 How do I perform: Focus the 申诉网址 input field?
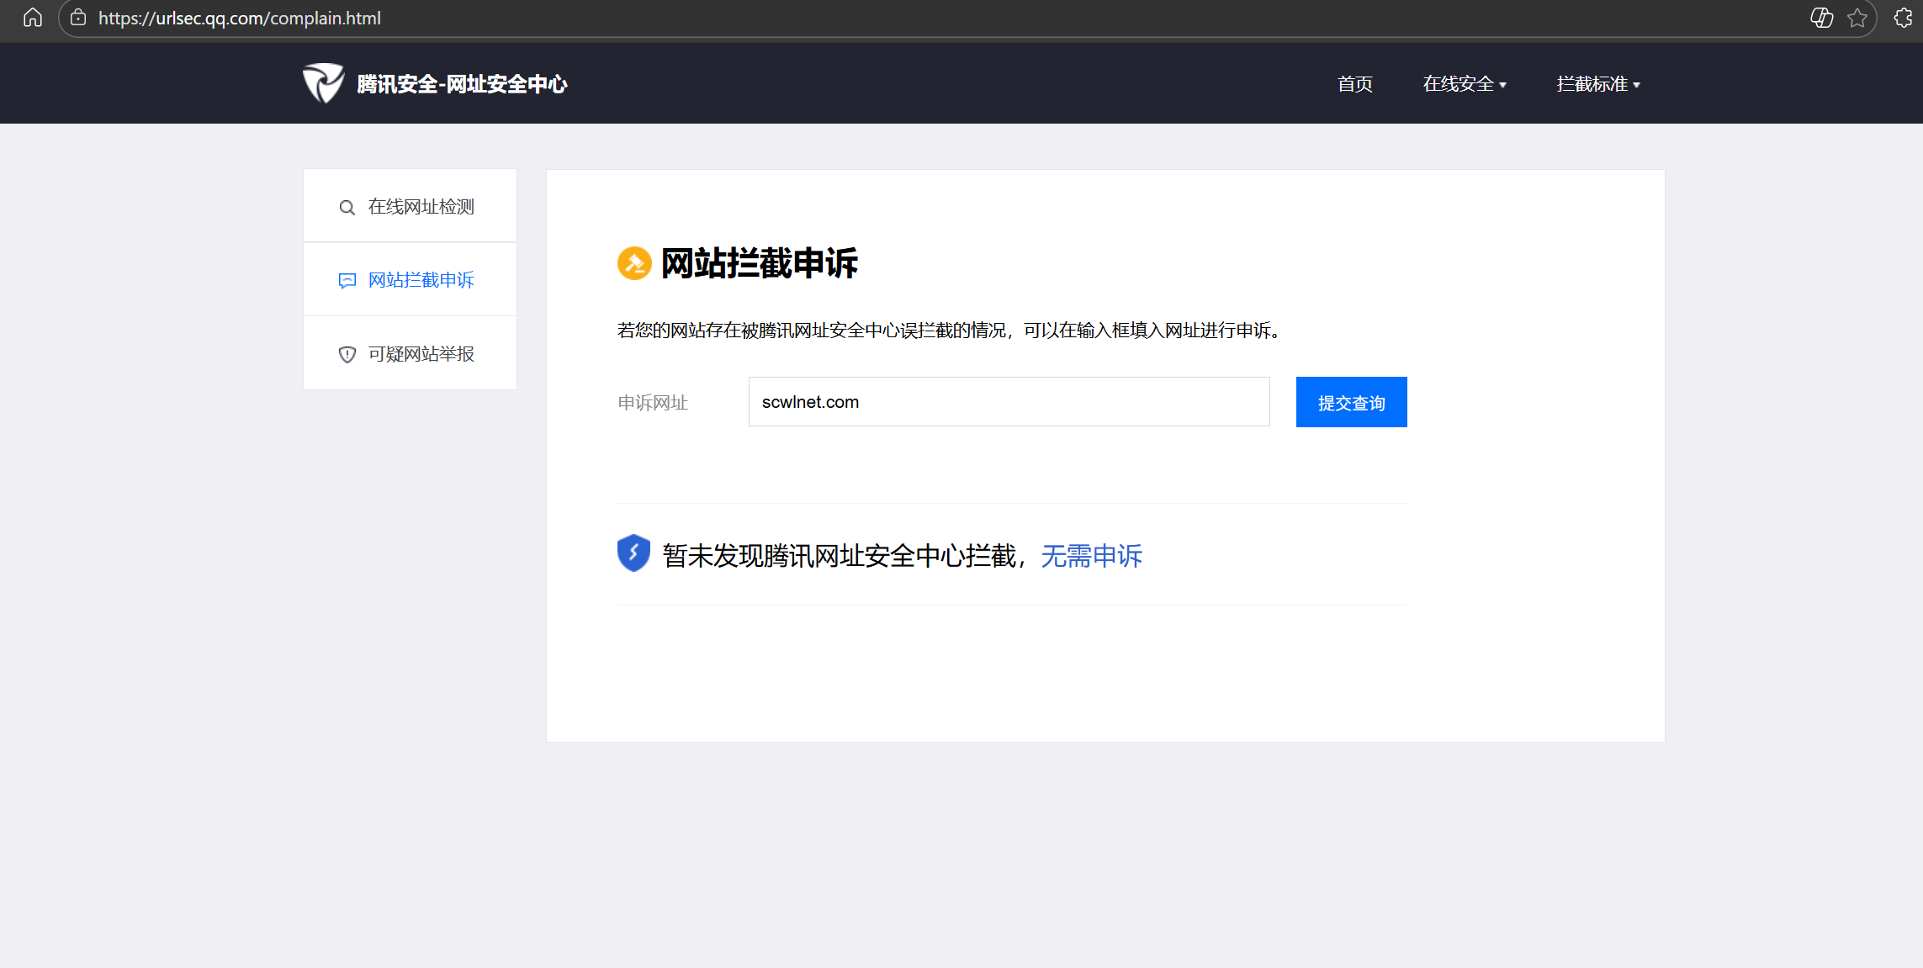(1009, 402)
